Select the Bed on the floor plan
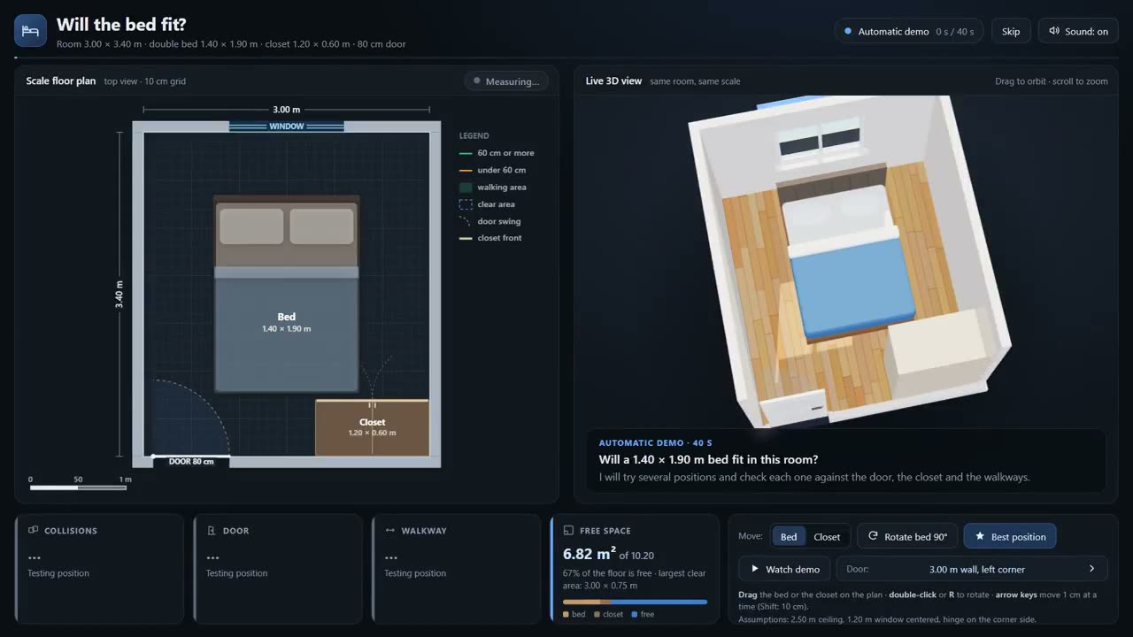The height and width of the screenshot is (637, 1133). tap(287, 295)
